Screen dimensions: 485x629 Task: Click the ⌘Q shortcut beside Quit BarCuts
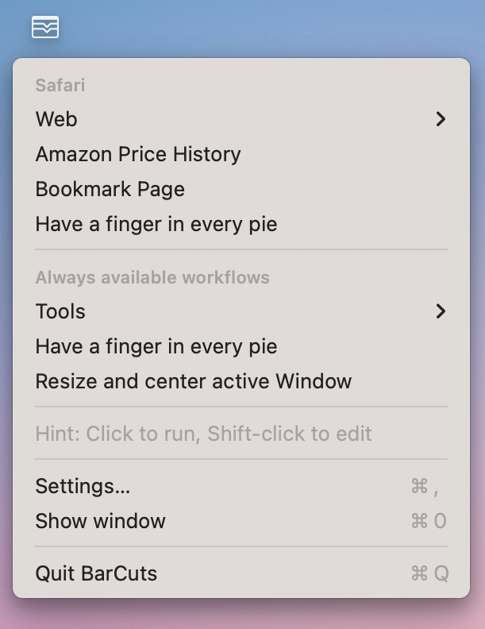coord(429,573)
